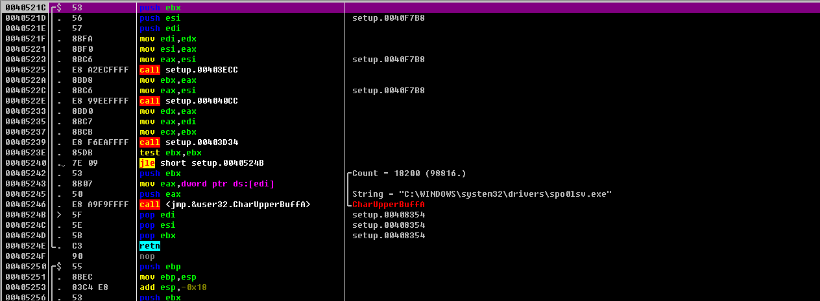The width and height of the screenshot is (820, 301).
Task: Click the 'retn' instruction at 0040524E
Action: click(x=150, y=246)
